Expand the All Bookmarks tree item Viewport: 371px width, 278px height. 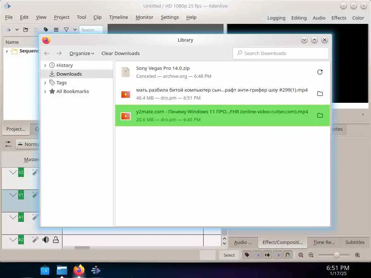coord(45,92)
